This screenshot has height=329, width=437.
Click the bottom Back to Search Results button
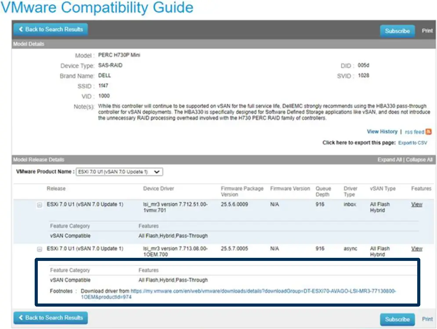click(x=51, y=318)
